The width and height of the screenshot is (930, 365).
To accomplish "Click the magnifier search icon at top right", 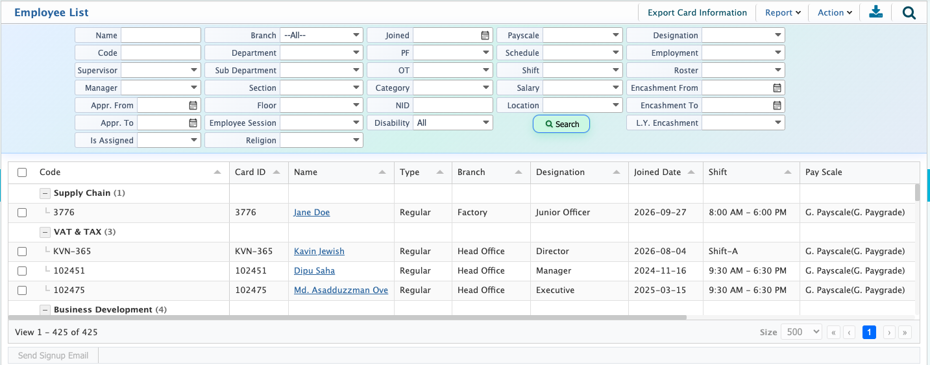I will [x=909, y=12].
